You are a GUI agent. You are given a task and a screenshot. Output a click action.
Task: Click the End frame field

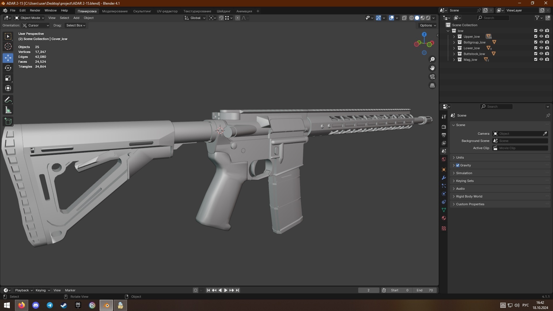[425, 290]
